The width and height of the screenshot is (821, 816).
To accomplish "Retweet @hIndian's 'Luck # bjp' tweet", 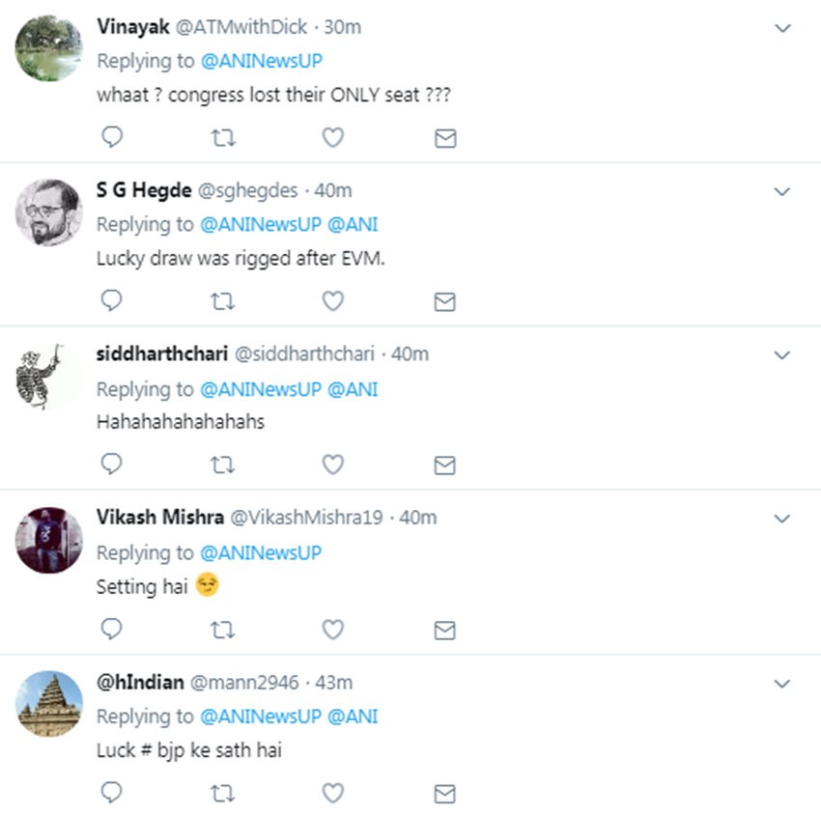I will pyautogui.click(x=222, y=794).
